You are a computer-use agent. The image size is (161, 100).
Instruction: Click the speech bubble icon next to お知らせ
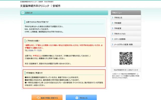pyautogui.click(x=23, y=12)
